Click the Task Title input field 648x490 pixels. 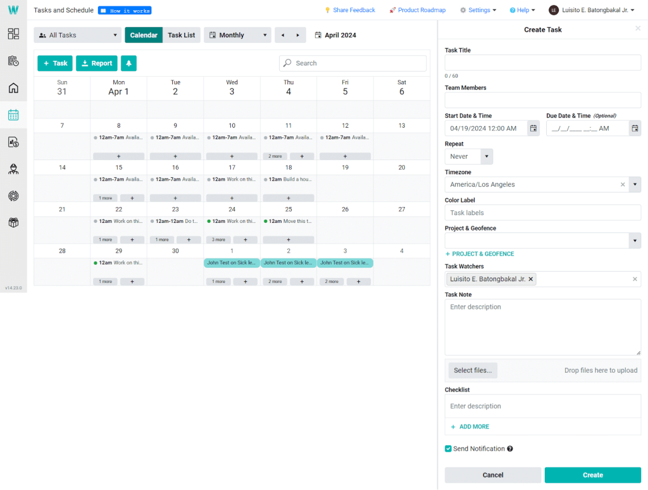[542, 63]
